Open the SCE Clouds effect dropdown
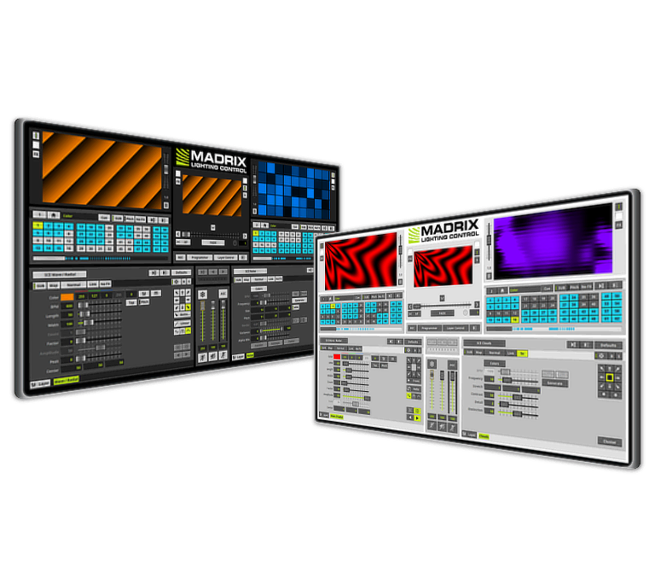The width and height of the screenshot is (655, 567). (x=484, y=343)
